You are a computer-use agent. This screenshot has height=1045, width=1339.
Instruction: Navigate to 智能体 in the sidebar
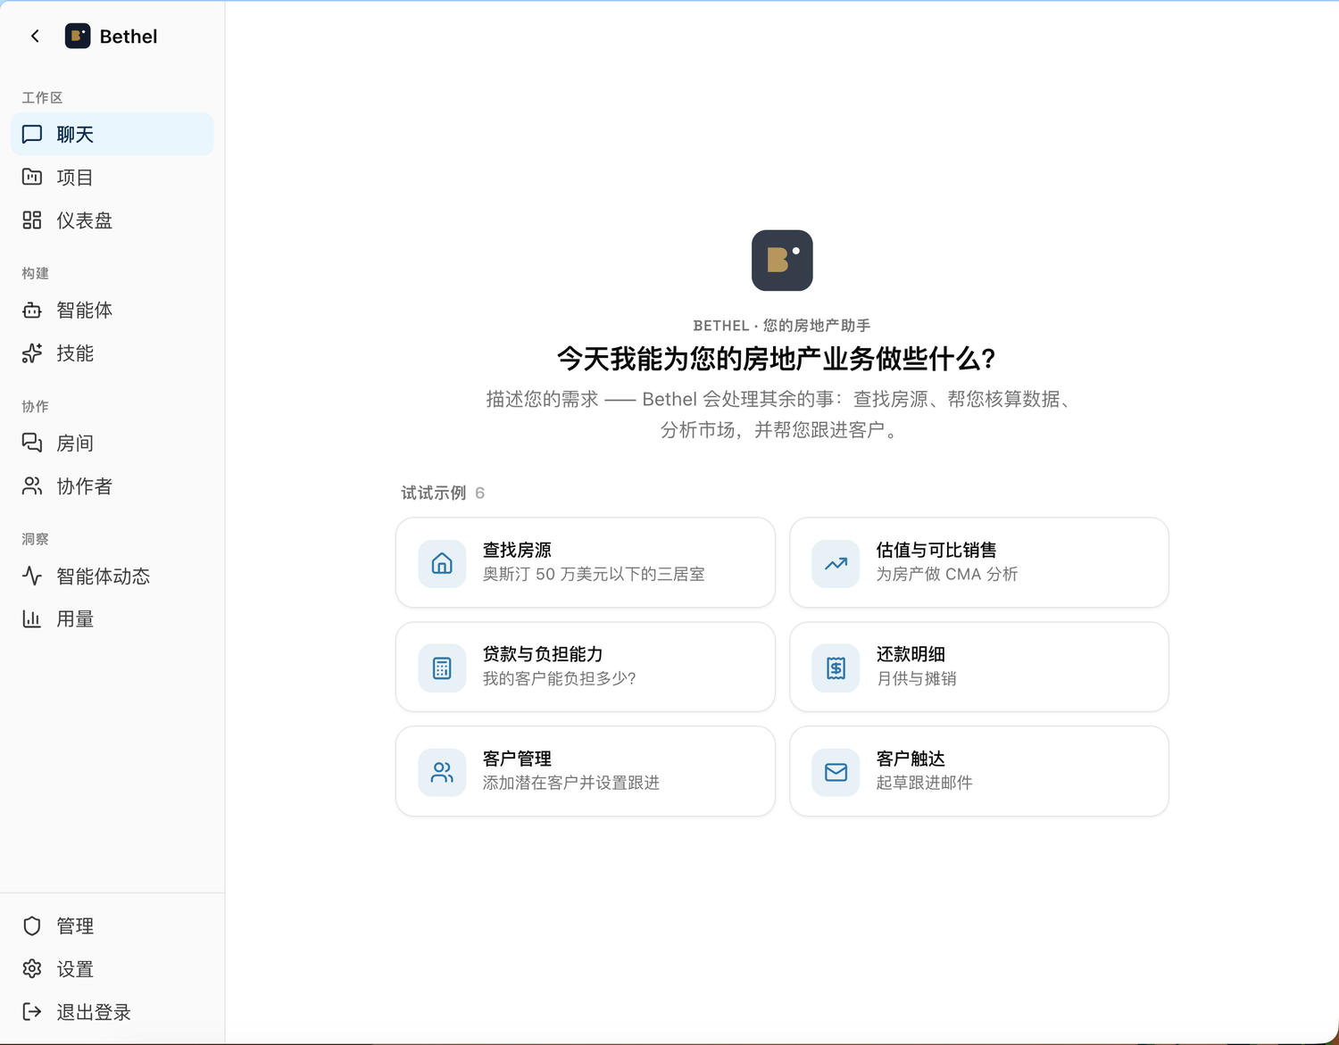click(112, 310)
